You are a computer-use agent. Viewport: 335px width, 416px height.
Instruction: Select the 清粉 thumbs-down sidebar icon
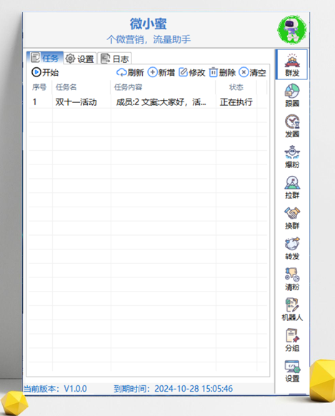click(292, 279)
